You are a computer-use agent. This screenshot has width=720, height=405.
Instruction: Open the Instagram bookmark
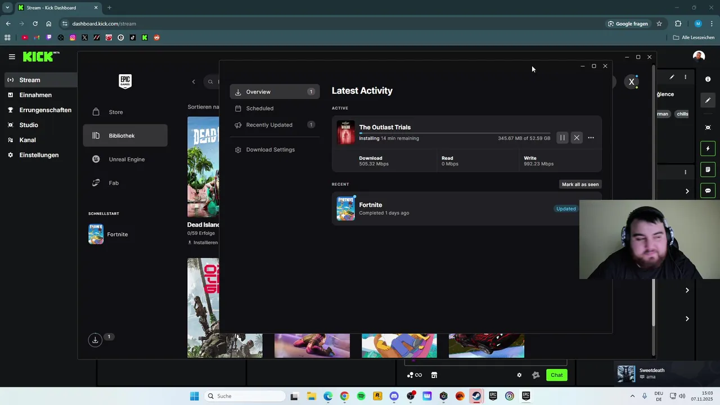73,38
